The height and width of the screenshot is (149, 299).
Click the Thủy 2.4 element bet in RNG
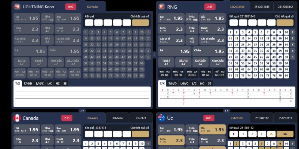pos(192,73)
